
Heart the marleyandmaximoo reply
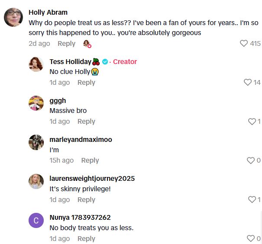tap(251, 161)
